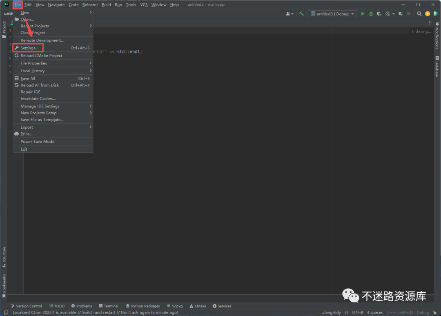Open the Navigate menu

pyautogui.click(x=56, y=4)
